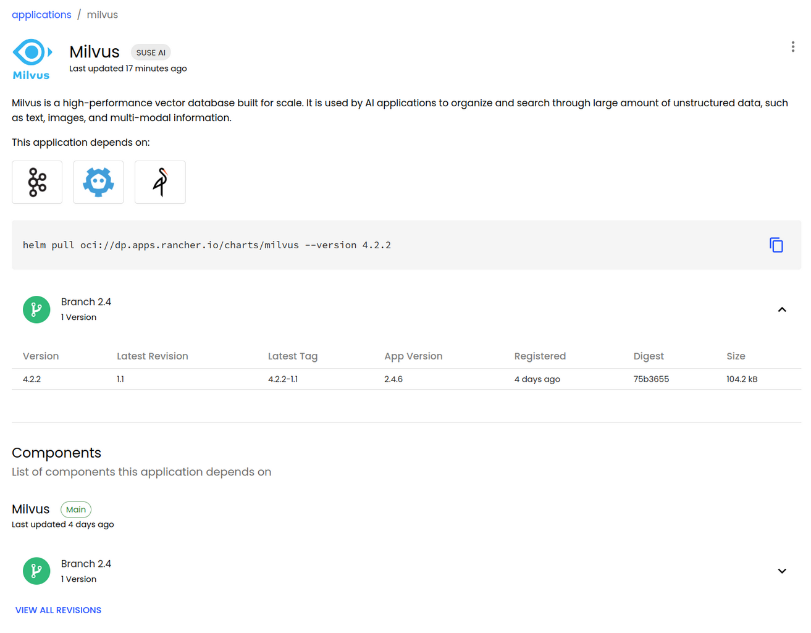Expand the Components Branch 2.4 section
This screenshot has height=633, width=811.
coord(781,571)
